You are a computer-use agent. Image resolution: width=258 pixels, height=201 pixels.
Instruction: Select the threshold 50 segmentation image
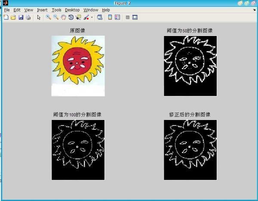[190, 66]
